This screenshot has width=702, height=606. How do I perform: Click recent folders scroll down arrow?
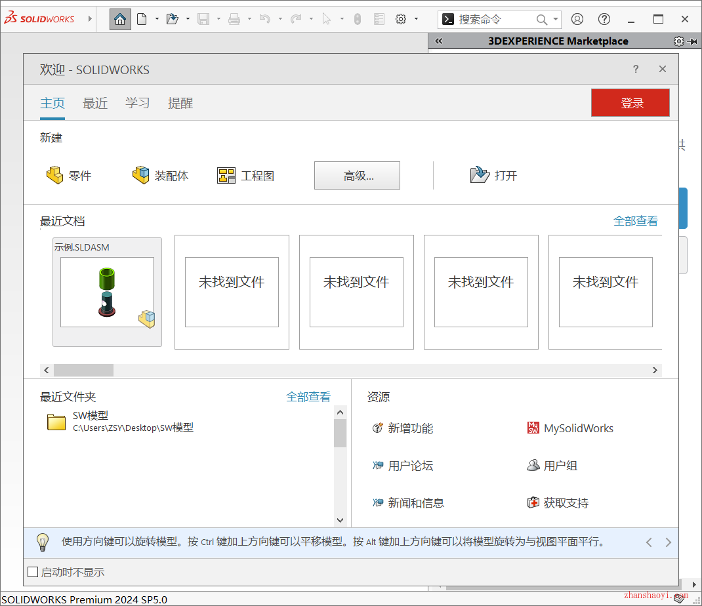(341, 520)
